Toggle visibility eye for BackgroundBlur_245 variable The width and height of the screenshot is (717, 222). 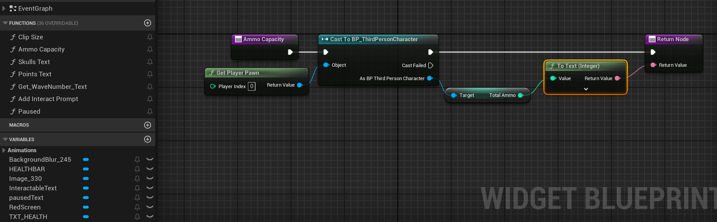[150, 159]
